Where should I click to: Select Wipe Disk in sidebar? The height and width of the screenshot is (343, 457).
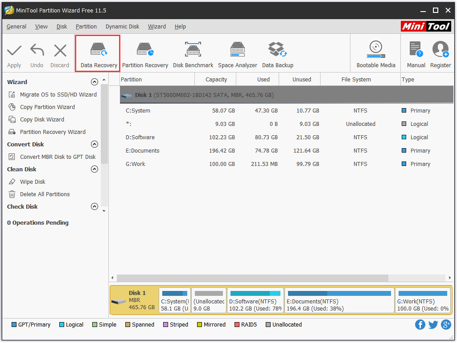(x=27, y=182)
